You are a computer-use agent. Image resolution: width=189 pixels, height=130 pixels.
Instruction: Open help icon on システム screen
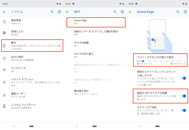pyautogui.click(x=59, y=12)
